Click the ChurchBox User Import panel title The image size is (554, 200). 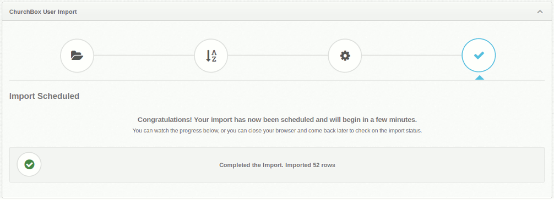pos(43,12)
